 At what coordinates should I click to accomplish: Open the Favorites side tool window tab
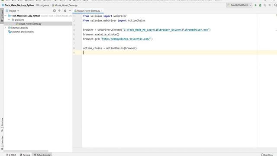2,143
